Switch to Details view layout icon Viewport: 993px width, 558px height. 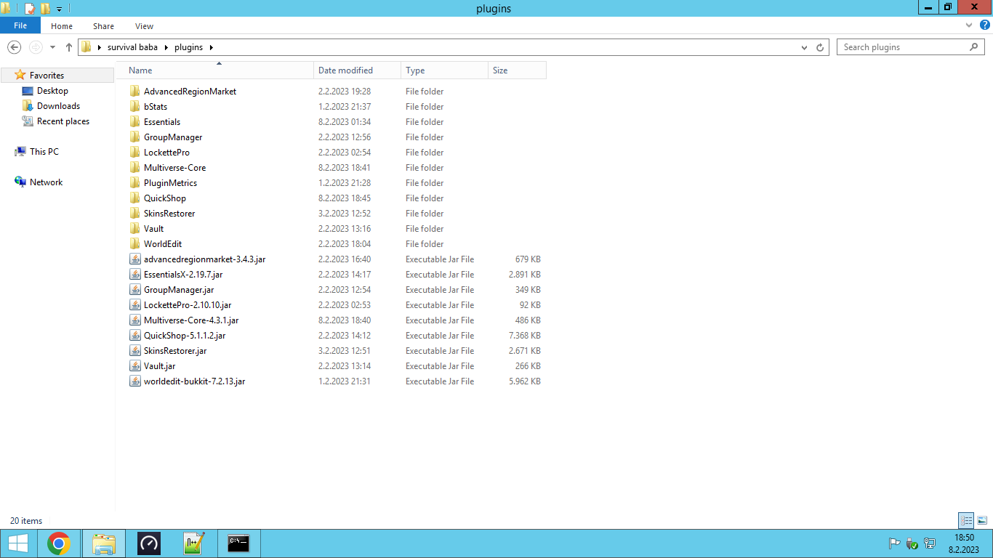[x=966, y=520]
